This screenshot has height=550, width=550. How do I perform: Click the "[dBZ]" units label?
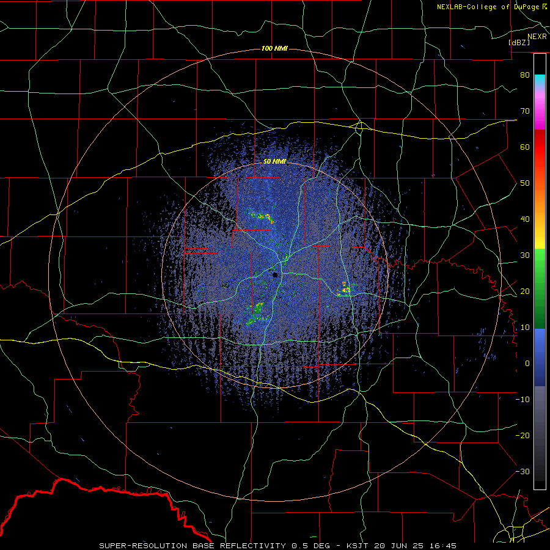click(519, 42)
